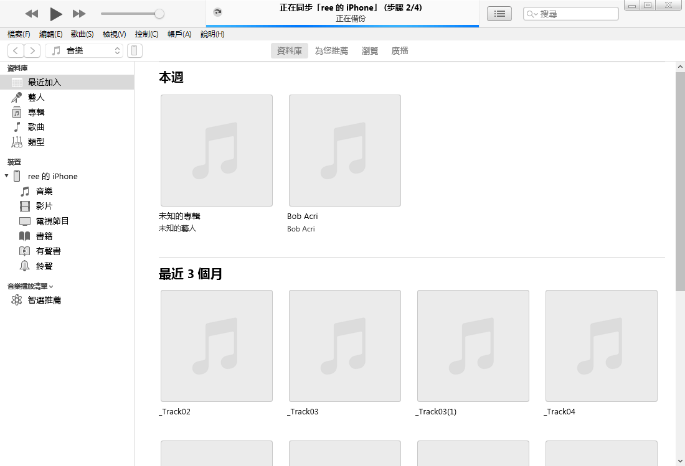This screenshot has width=685, height=466.
Task: Select 最近加入 in the library sidebar
Action: pos(67,82)
